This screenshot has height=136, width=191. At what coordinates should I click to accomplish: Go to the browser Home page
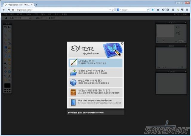(158, 10)
